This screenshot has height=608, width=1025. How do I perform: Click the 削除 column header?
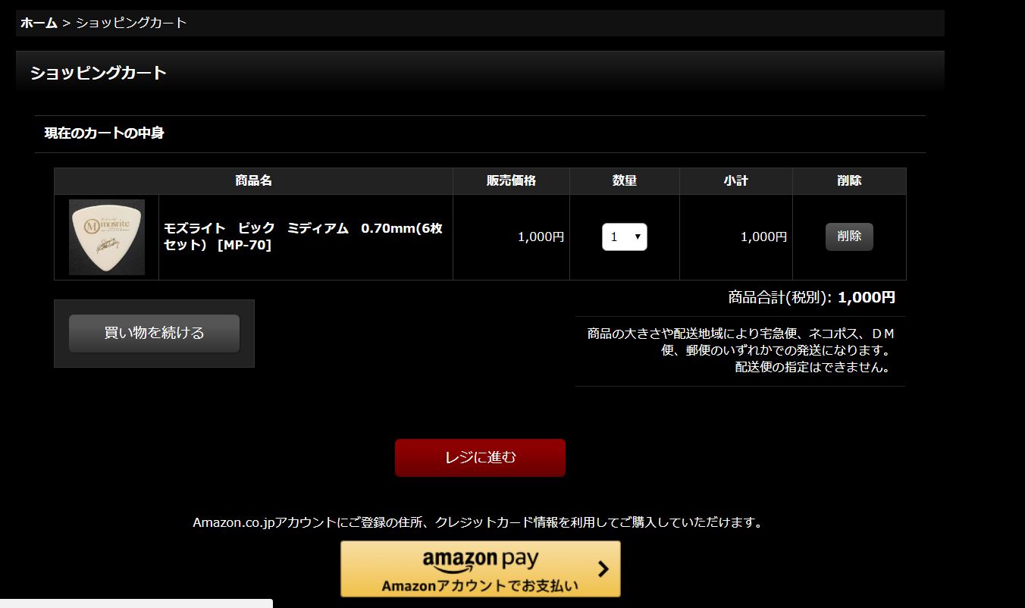click(x=849, y=181)
